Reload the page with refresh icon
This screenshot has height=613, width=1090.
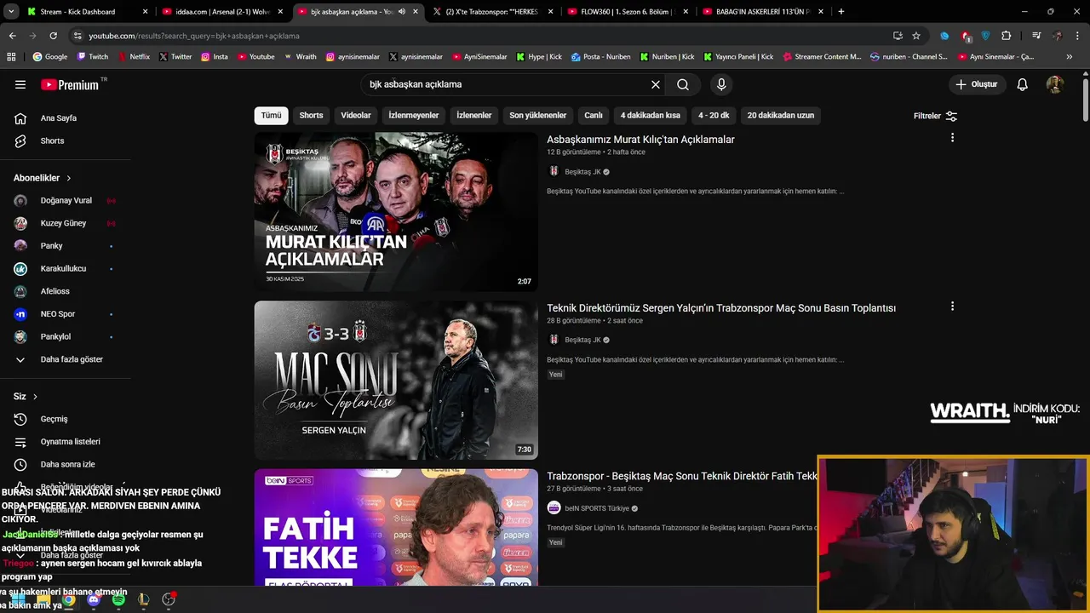click(53, 36)
